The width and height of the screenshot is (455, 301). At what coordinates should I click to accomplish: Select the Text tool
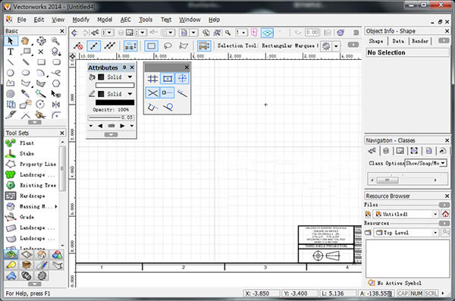tap(11, 52)
